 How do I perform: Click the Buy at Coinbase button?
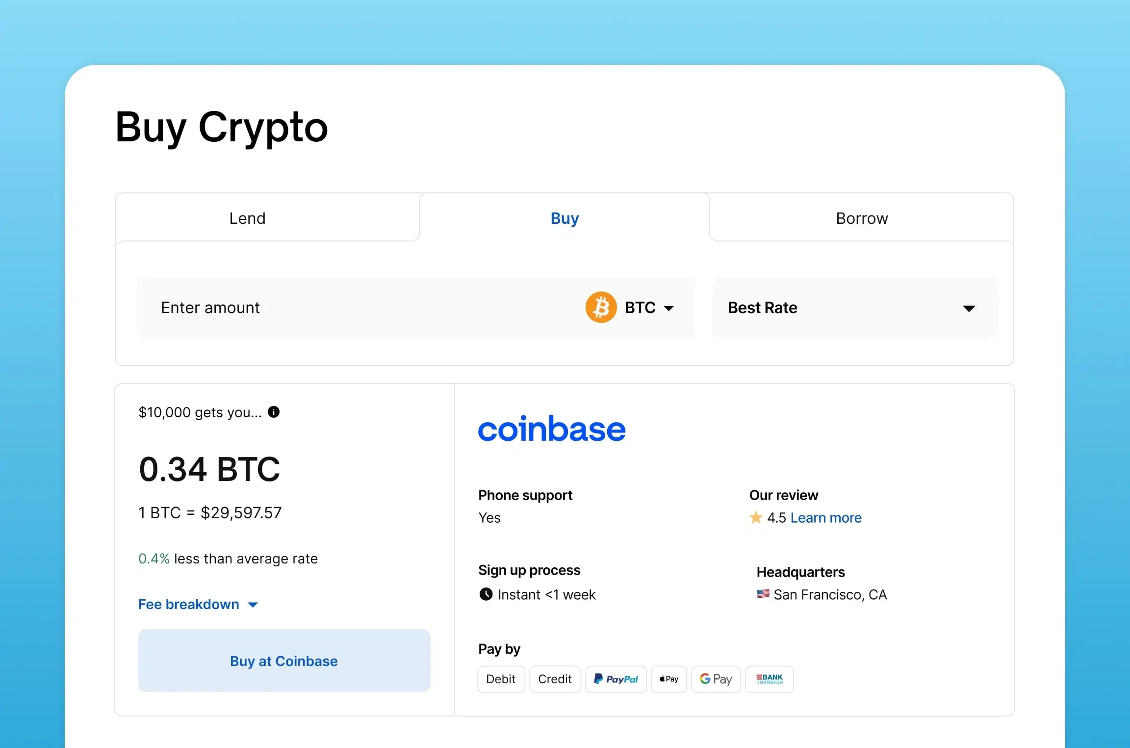(284, 661)
